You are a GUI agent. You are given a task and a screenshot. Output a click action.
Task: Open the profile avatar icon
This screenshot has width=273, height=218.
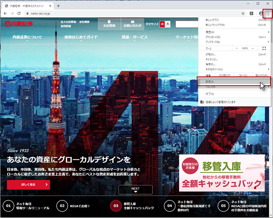tap(261, 13)
